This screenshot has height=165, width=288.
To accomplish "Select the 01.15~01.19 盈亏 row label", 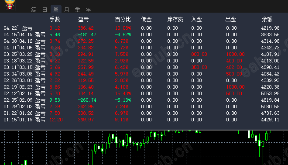I will point(24,120).
